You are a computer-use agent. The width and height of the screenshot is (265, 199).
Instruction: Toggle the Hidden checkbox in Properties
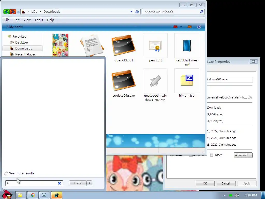(x=211, y=155)
